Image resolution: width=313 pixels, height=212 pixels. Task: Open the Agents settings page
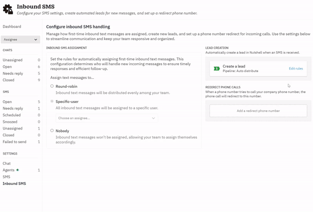coord(8,170)
